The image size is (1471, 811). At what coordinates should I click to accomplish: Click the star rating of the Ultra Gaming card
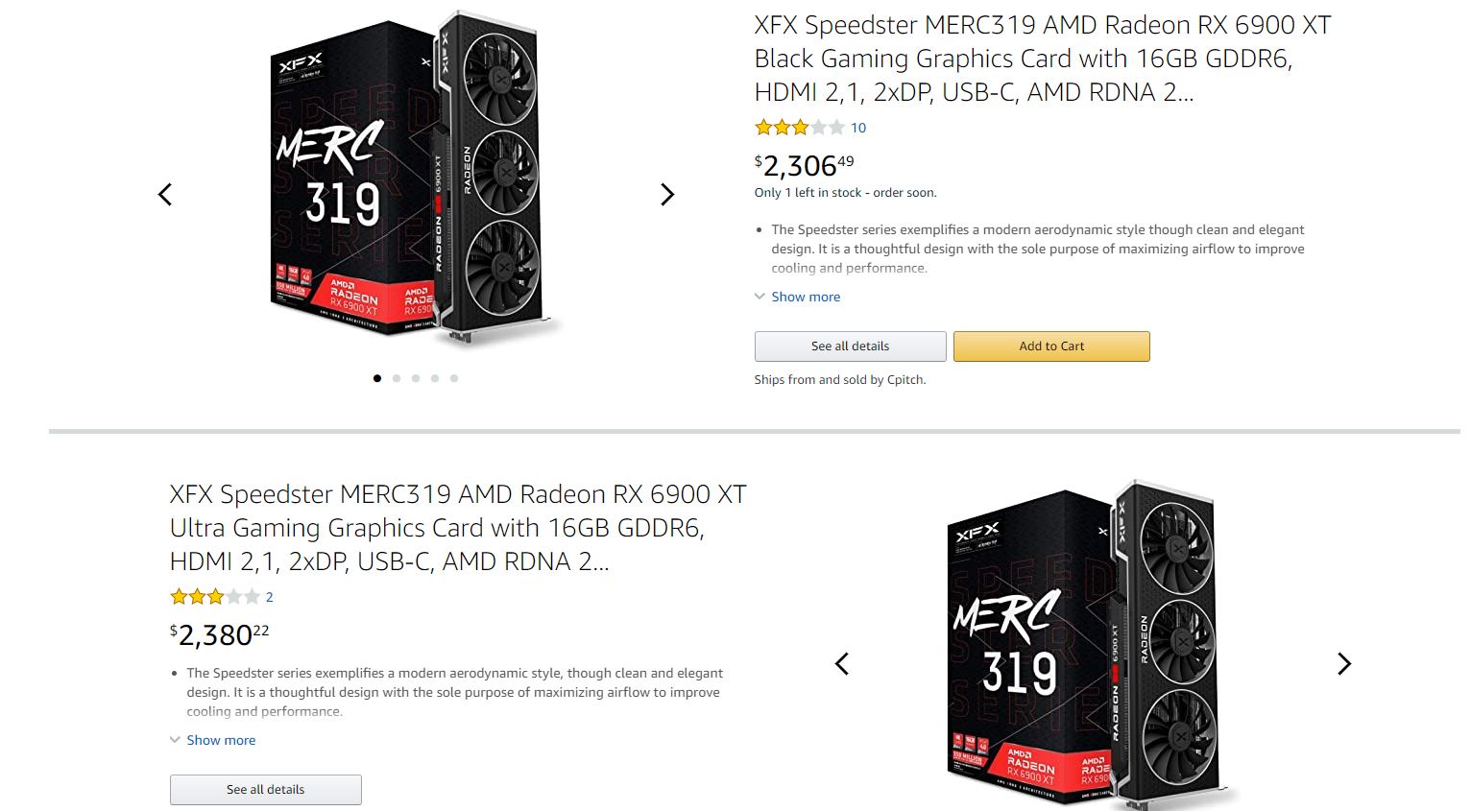214,597
